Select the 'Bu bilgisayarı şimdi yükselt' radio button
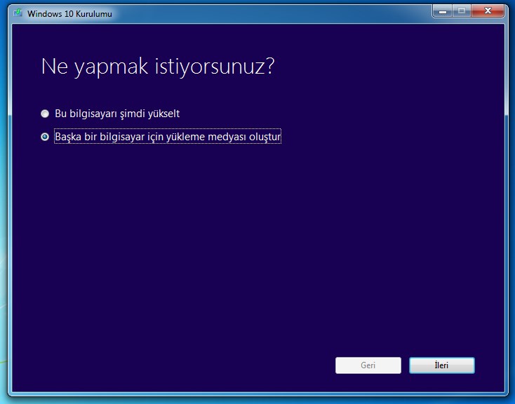Image resolution: width=515 pixels, height=404 pixels. (45, 113)
